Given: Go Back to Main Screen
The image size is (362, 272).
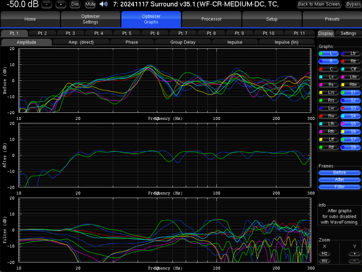Looking at the screenshot, I should coord(319,4).
